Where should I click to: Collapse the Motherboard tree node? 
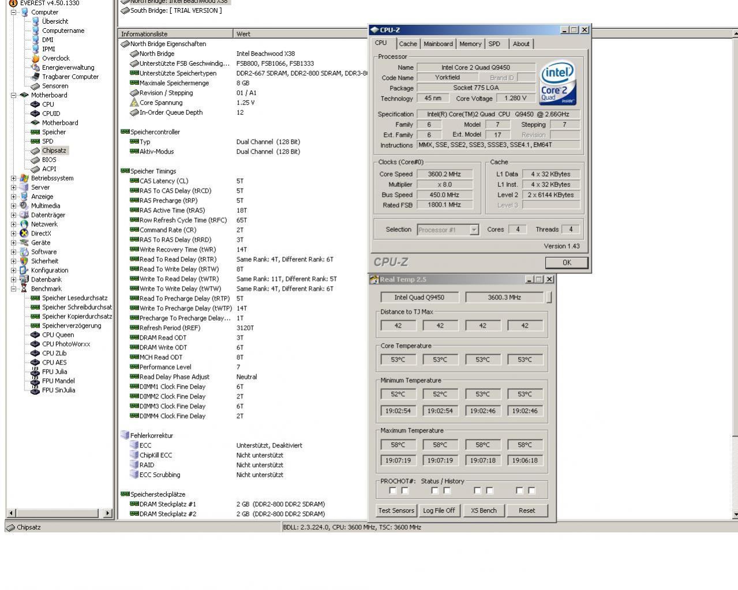(14, 95)
